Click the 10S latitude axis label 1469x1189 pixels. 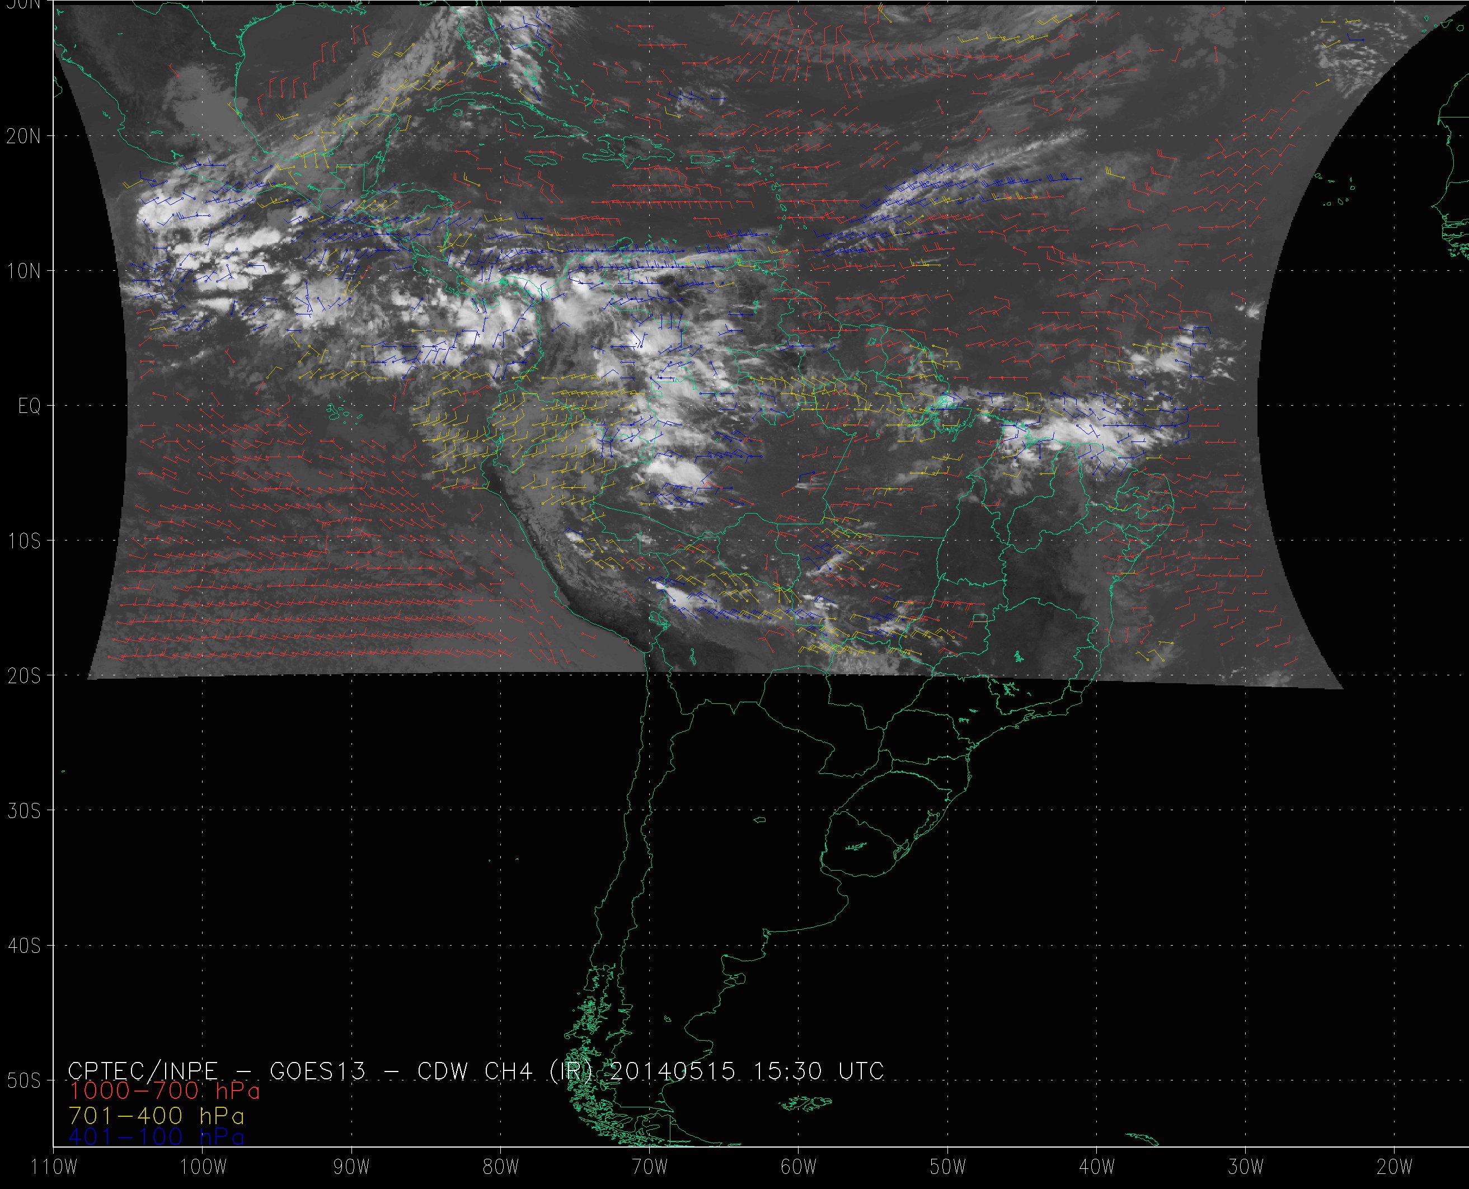pos(24,541)
